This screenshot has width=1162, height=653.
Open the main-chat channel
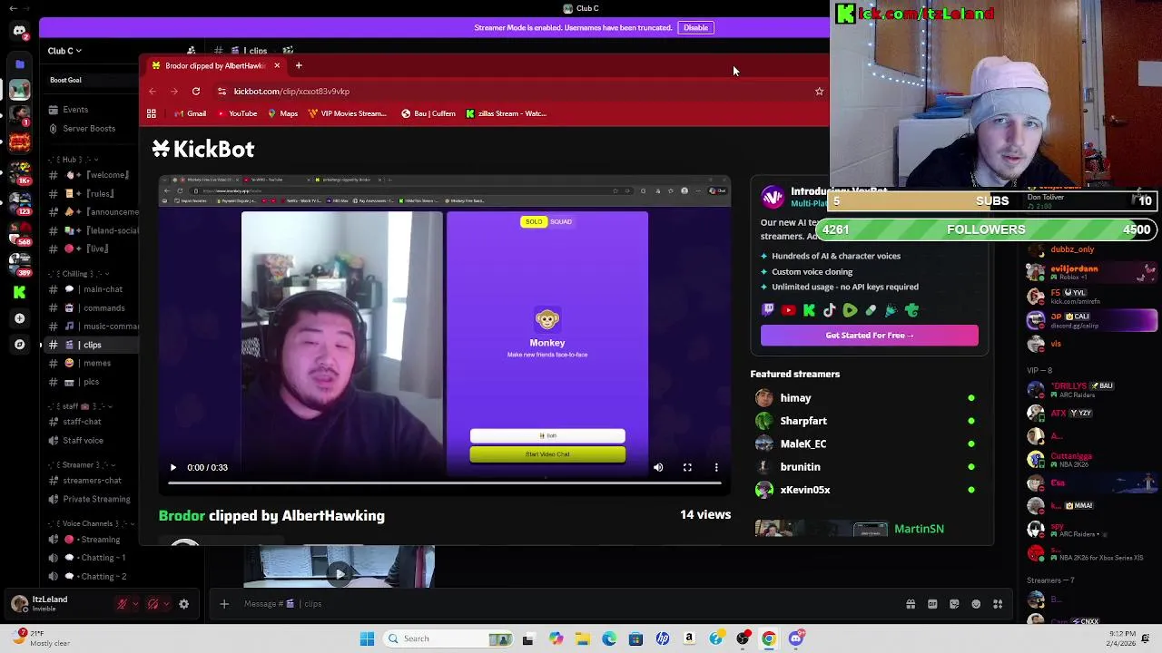click(91, 289)
